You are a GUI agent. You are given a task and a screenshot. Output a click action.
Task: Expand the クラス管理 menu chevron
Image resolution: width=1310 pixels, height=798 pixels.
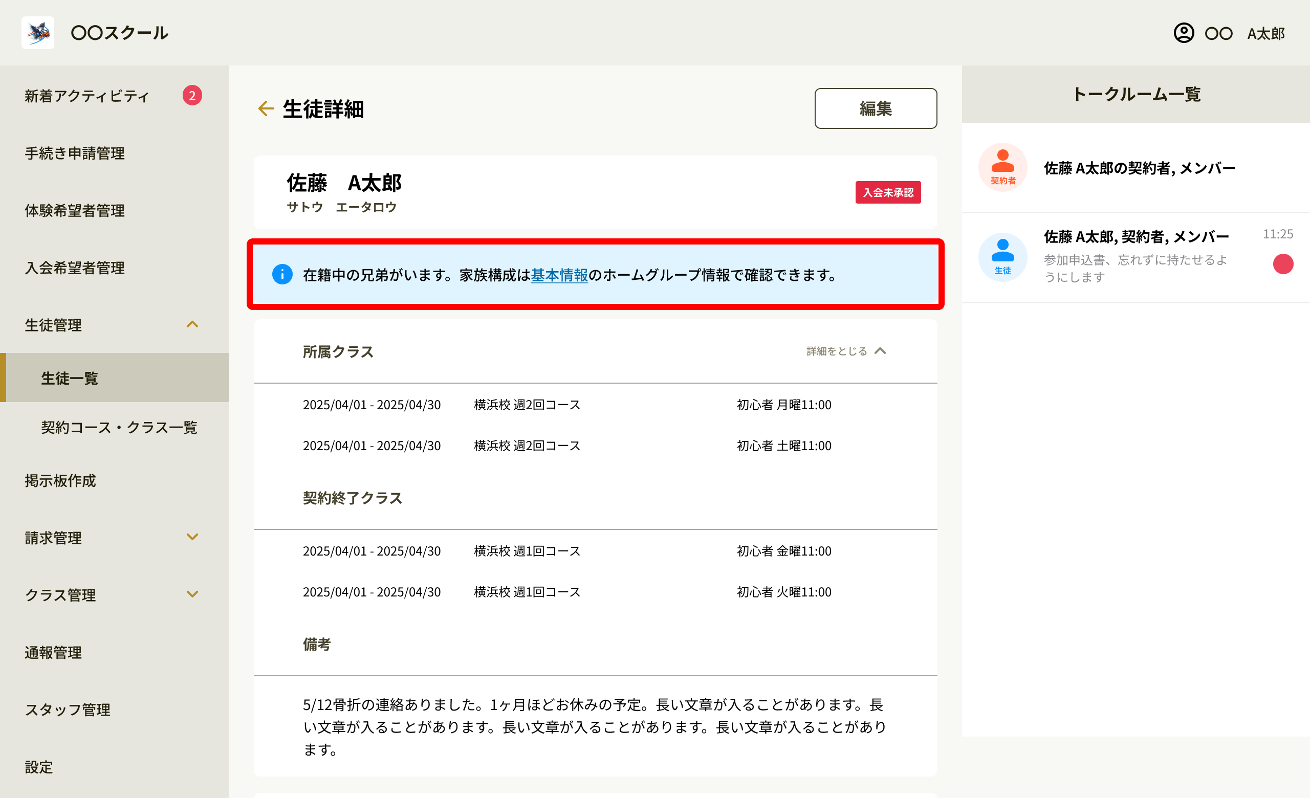192,594
